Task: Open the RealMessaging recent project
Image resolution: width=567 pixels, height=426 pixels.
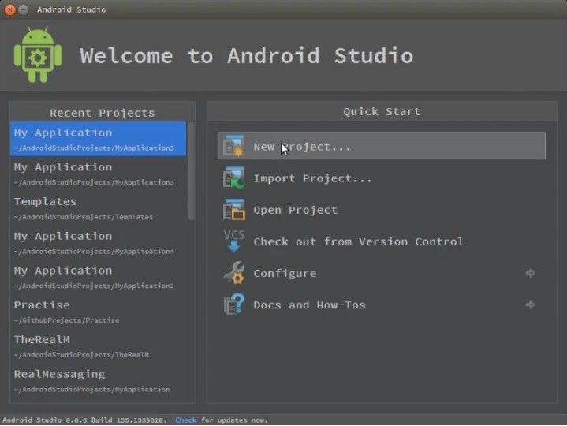Action: 99,381
